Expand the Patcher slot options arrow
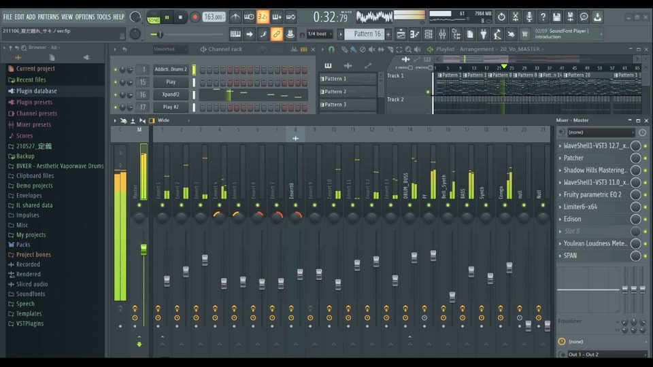The height and width of the screenshot is (367, 653). [x=560, y=158]
